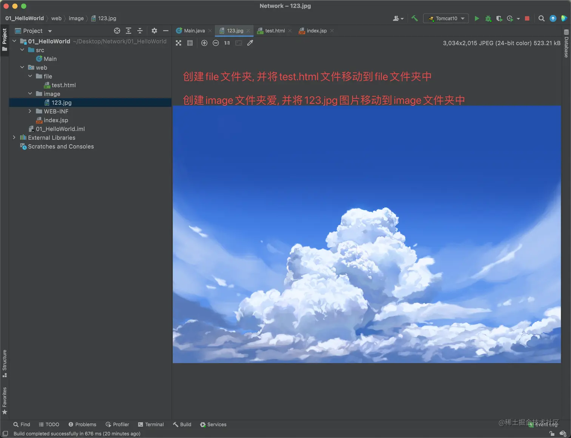571x438 pixels.
Task: Select 01_HelloWorld.iml file
Action: pos(57,129)
